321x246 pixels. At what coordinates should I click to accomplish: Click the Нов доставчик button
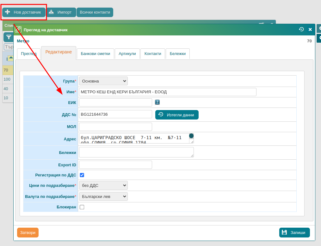[24, 12]
